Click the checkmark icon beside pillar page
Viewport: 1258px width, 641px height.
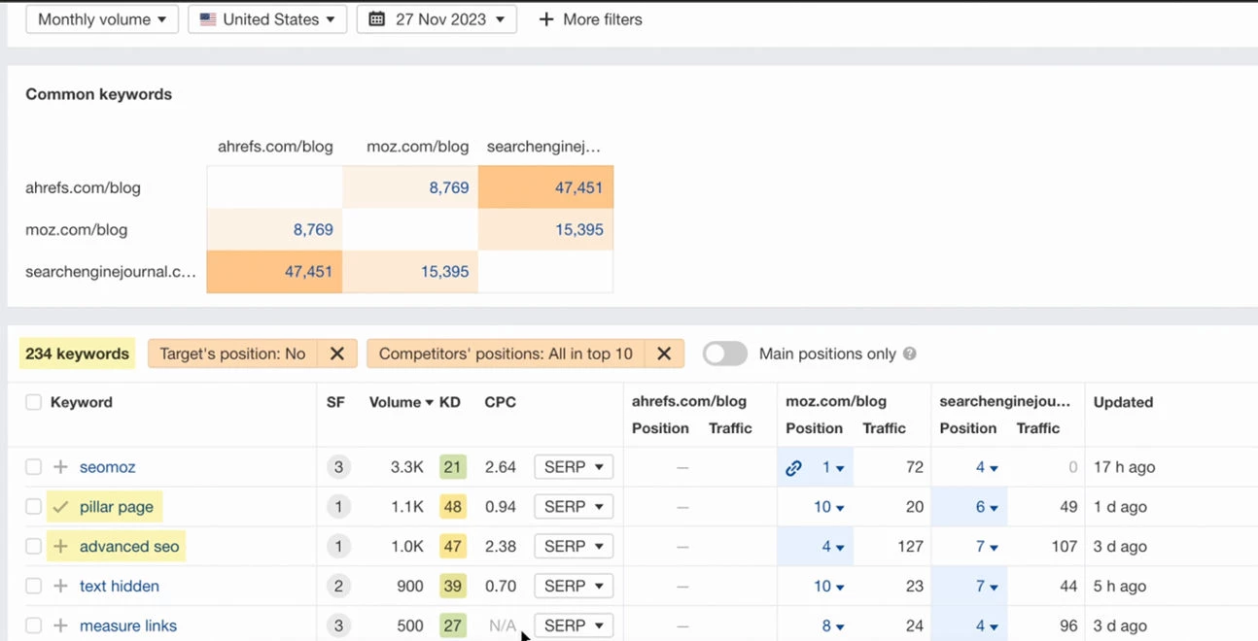[60, 507]
